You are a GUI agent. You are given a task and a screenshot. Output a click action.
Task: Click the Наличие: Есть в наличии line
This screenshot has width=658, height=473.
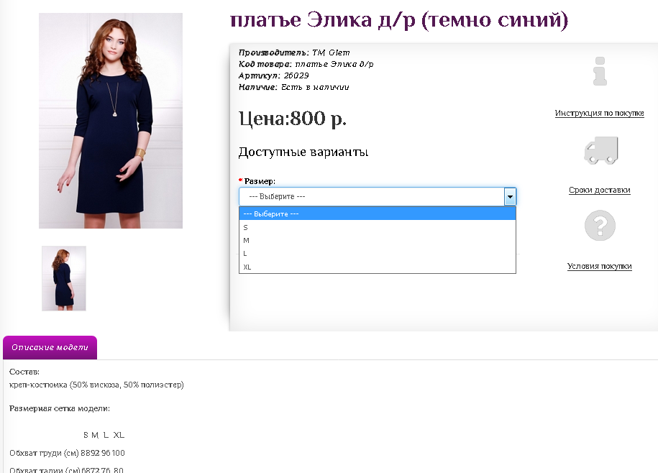(293, 87)
